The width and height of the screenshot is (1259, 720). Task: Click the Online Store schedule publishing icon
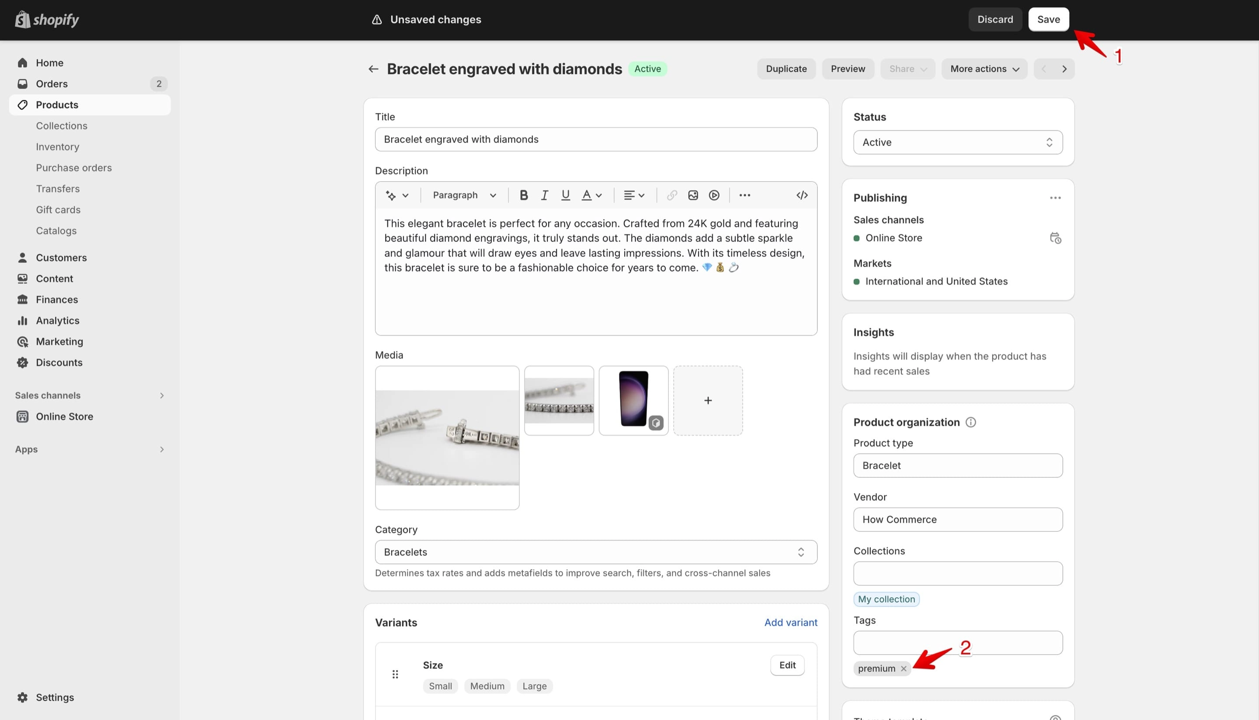[x=1055, y=238]
